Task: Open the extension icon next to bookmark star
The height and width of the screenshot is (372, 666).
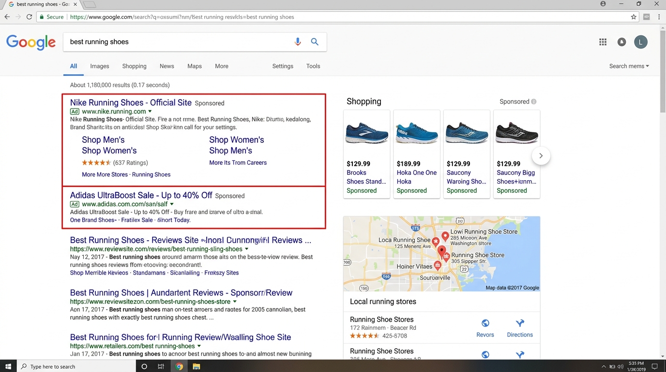Action: (x=647, y=16)
